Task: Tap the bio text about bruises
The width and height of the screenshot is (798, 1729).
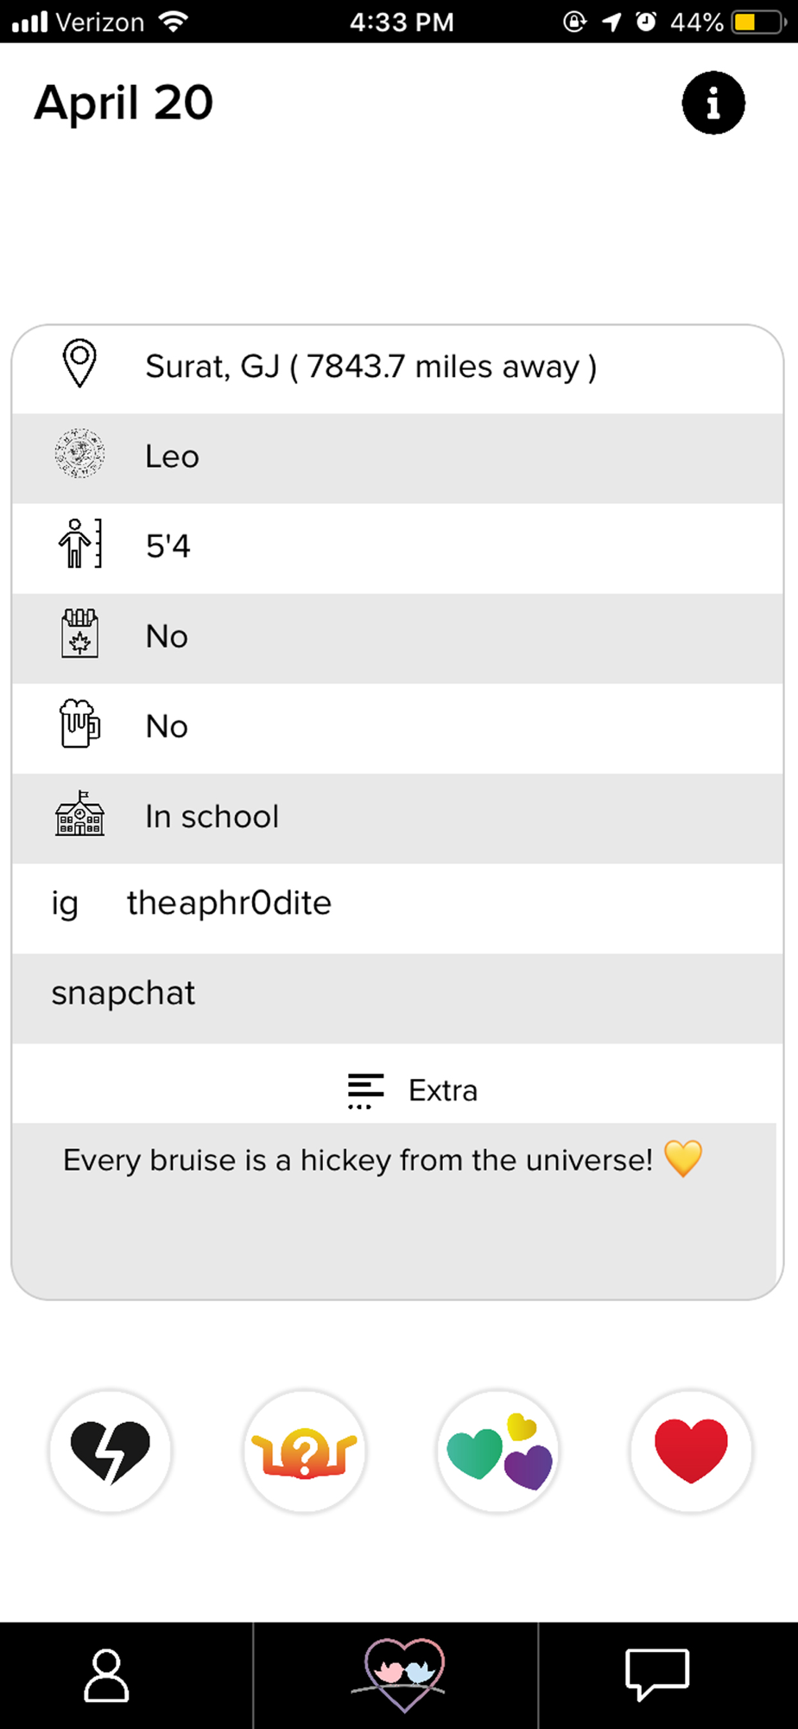Action: [358, 1160]
